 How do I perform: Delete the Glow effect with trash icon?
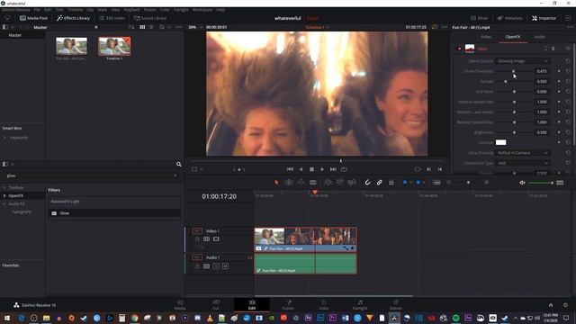[x=553, y=49]
